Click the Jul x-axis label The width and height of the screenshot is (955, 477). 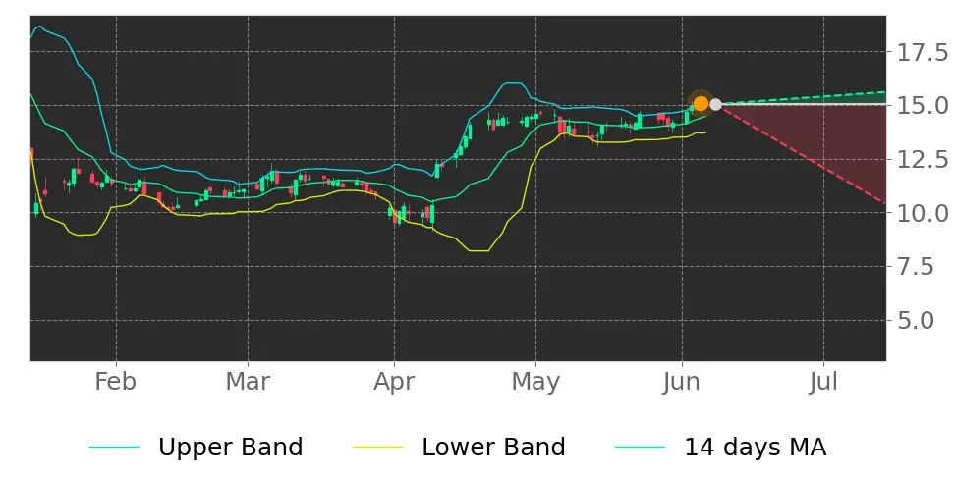823,382
